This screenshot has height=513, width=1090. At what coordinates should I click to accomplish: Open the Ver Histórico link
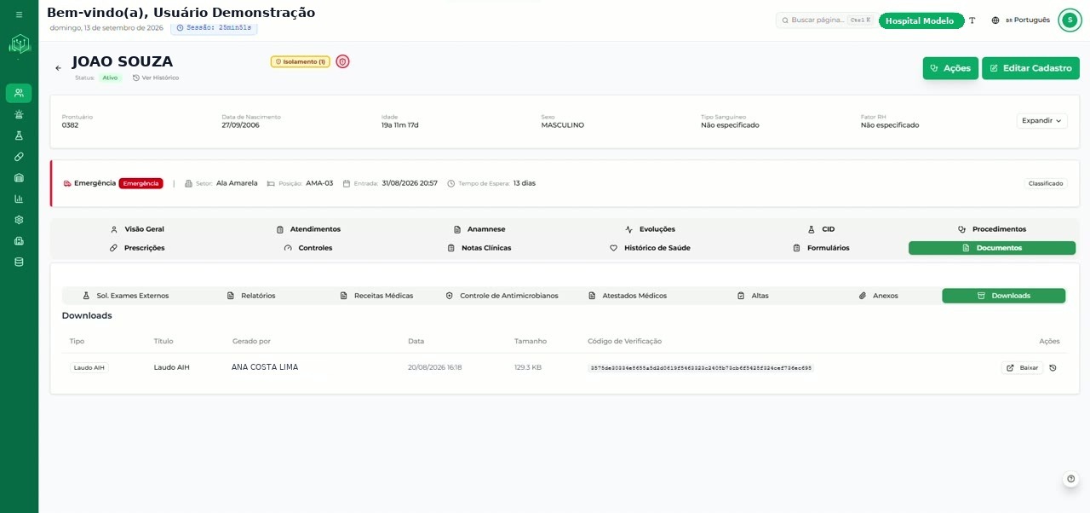tap(156, 78)
